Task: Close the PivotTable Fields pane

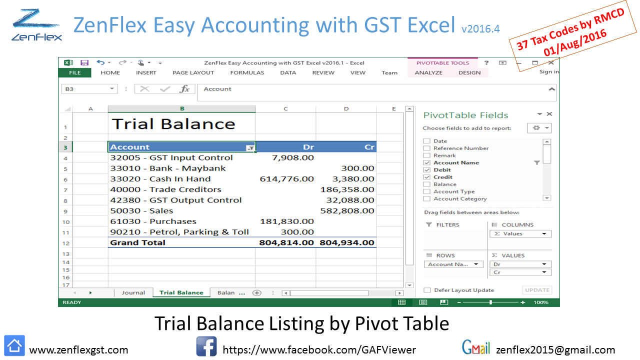Action: tap(549, 114)
